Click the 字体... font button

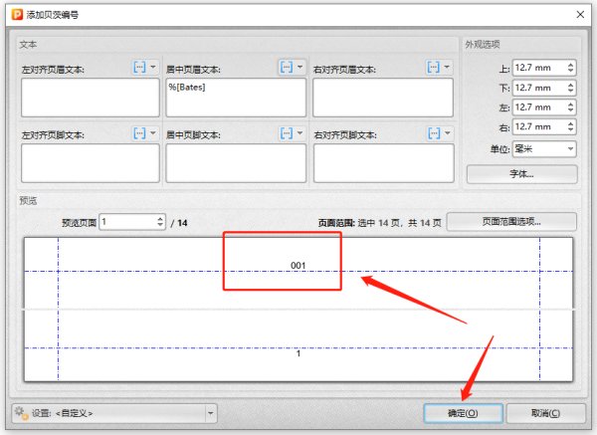click(x=522, y=174)
